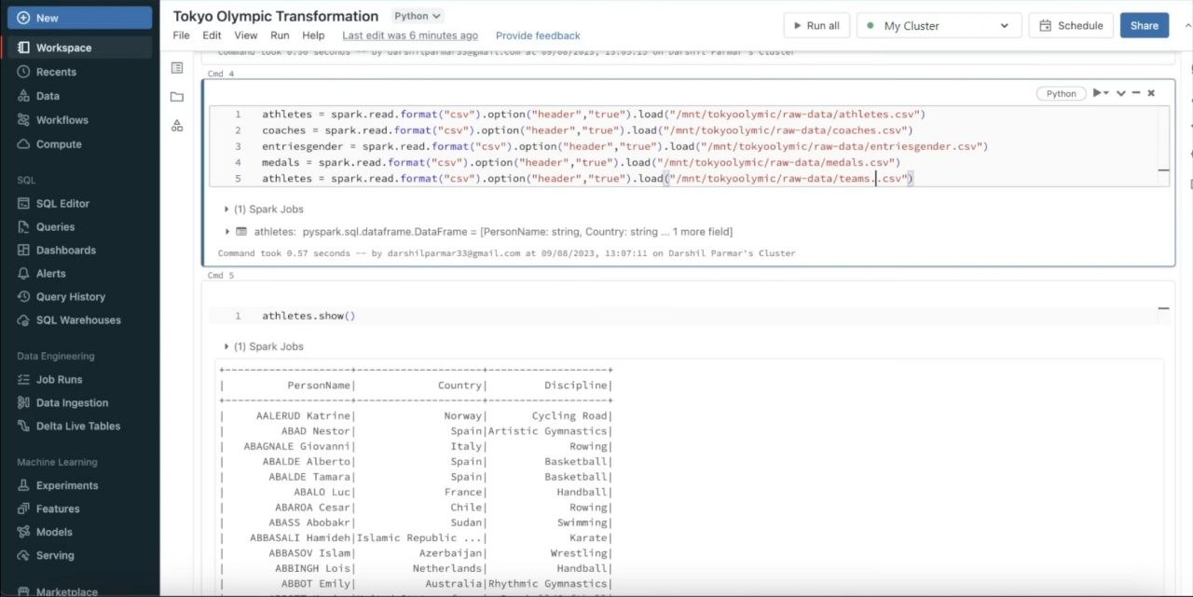
Task: Expand the athletes DataFrame schema
Action: tap(226, 232)
